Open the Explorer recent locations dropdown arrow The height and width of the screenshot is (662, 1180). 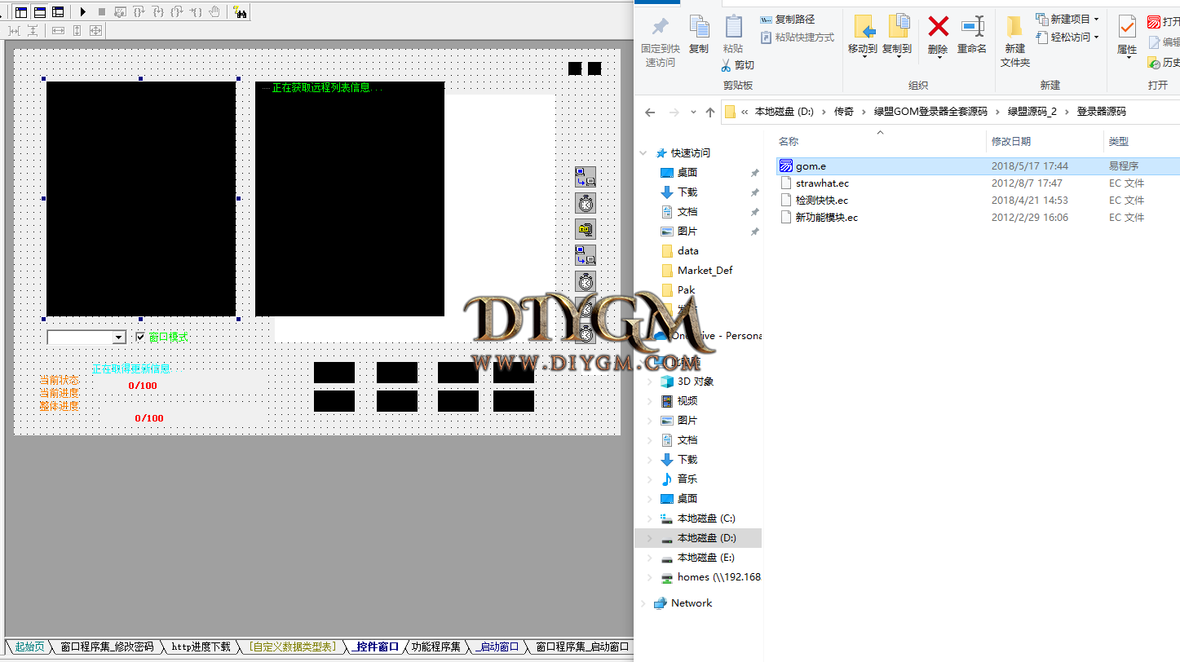click(693, 112)
